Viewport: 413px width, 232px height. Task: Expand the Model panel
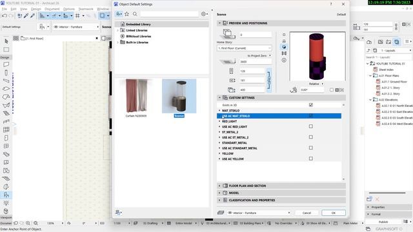[x=219, y=193]
